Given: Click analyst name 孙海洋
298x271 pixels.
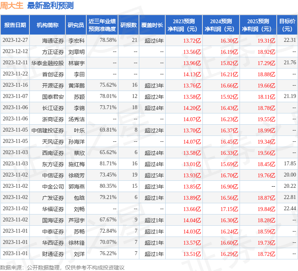Looking at the screenshot, I should 76,141.
